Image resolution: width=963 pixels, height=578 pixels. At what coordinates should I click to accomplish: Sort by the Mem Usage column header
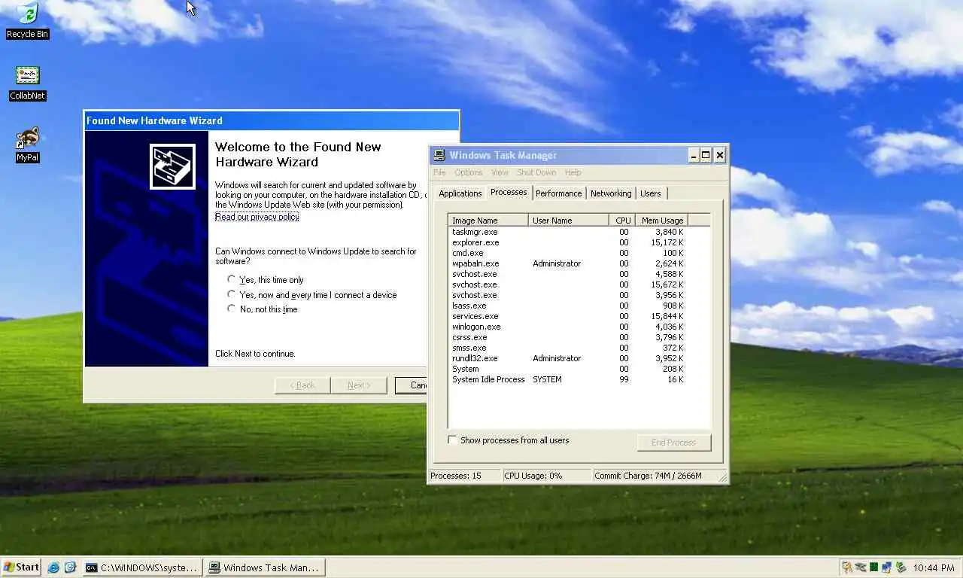[661, 221]
